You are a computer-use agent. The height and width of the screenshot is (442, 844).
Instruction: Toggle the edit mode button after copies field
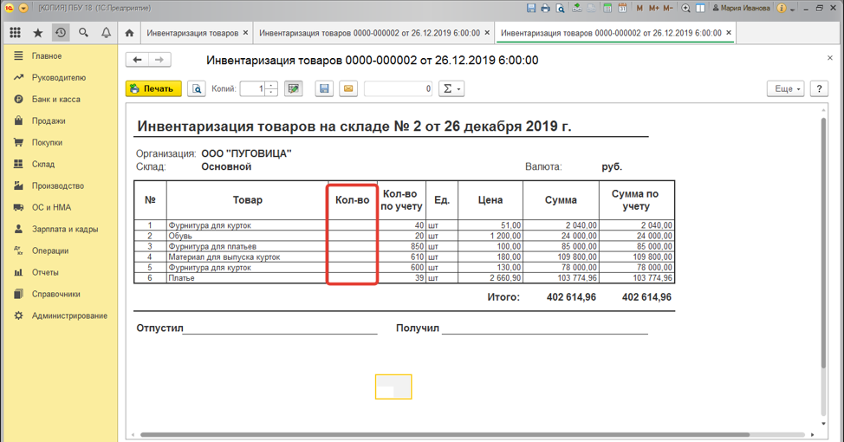[294, 88]
